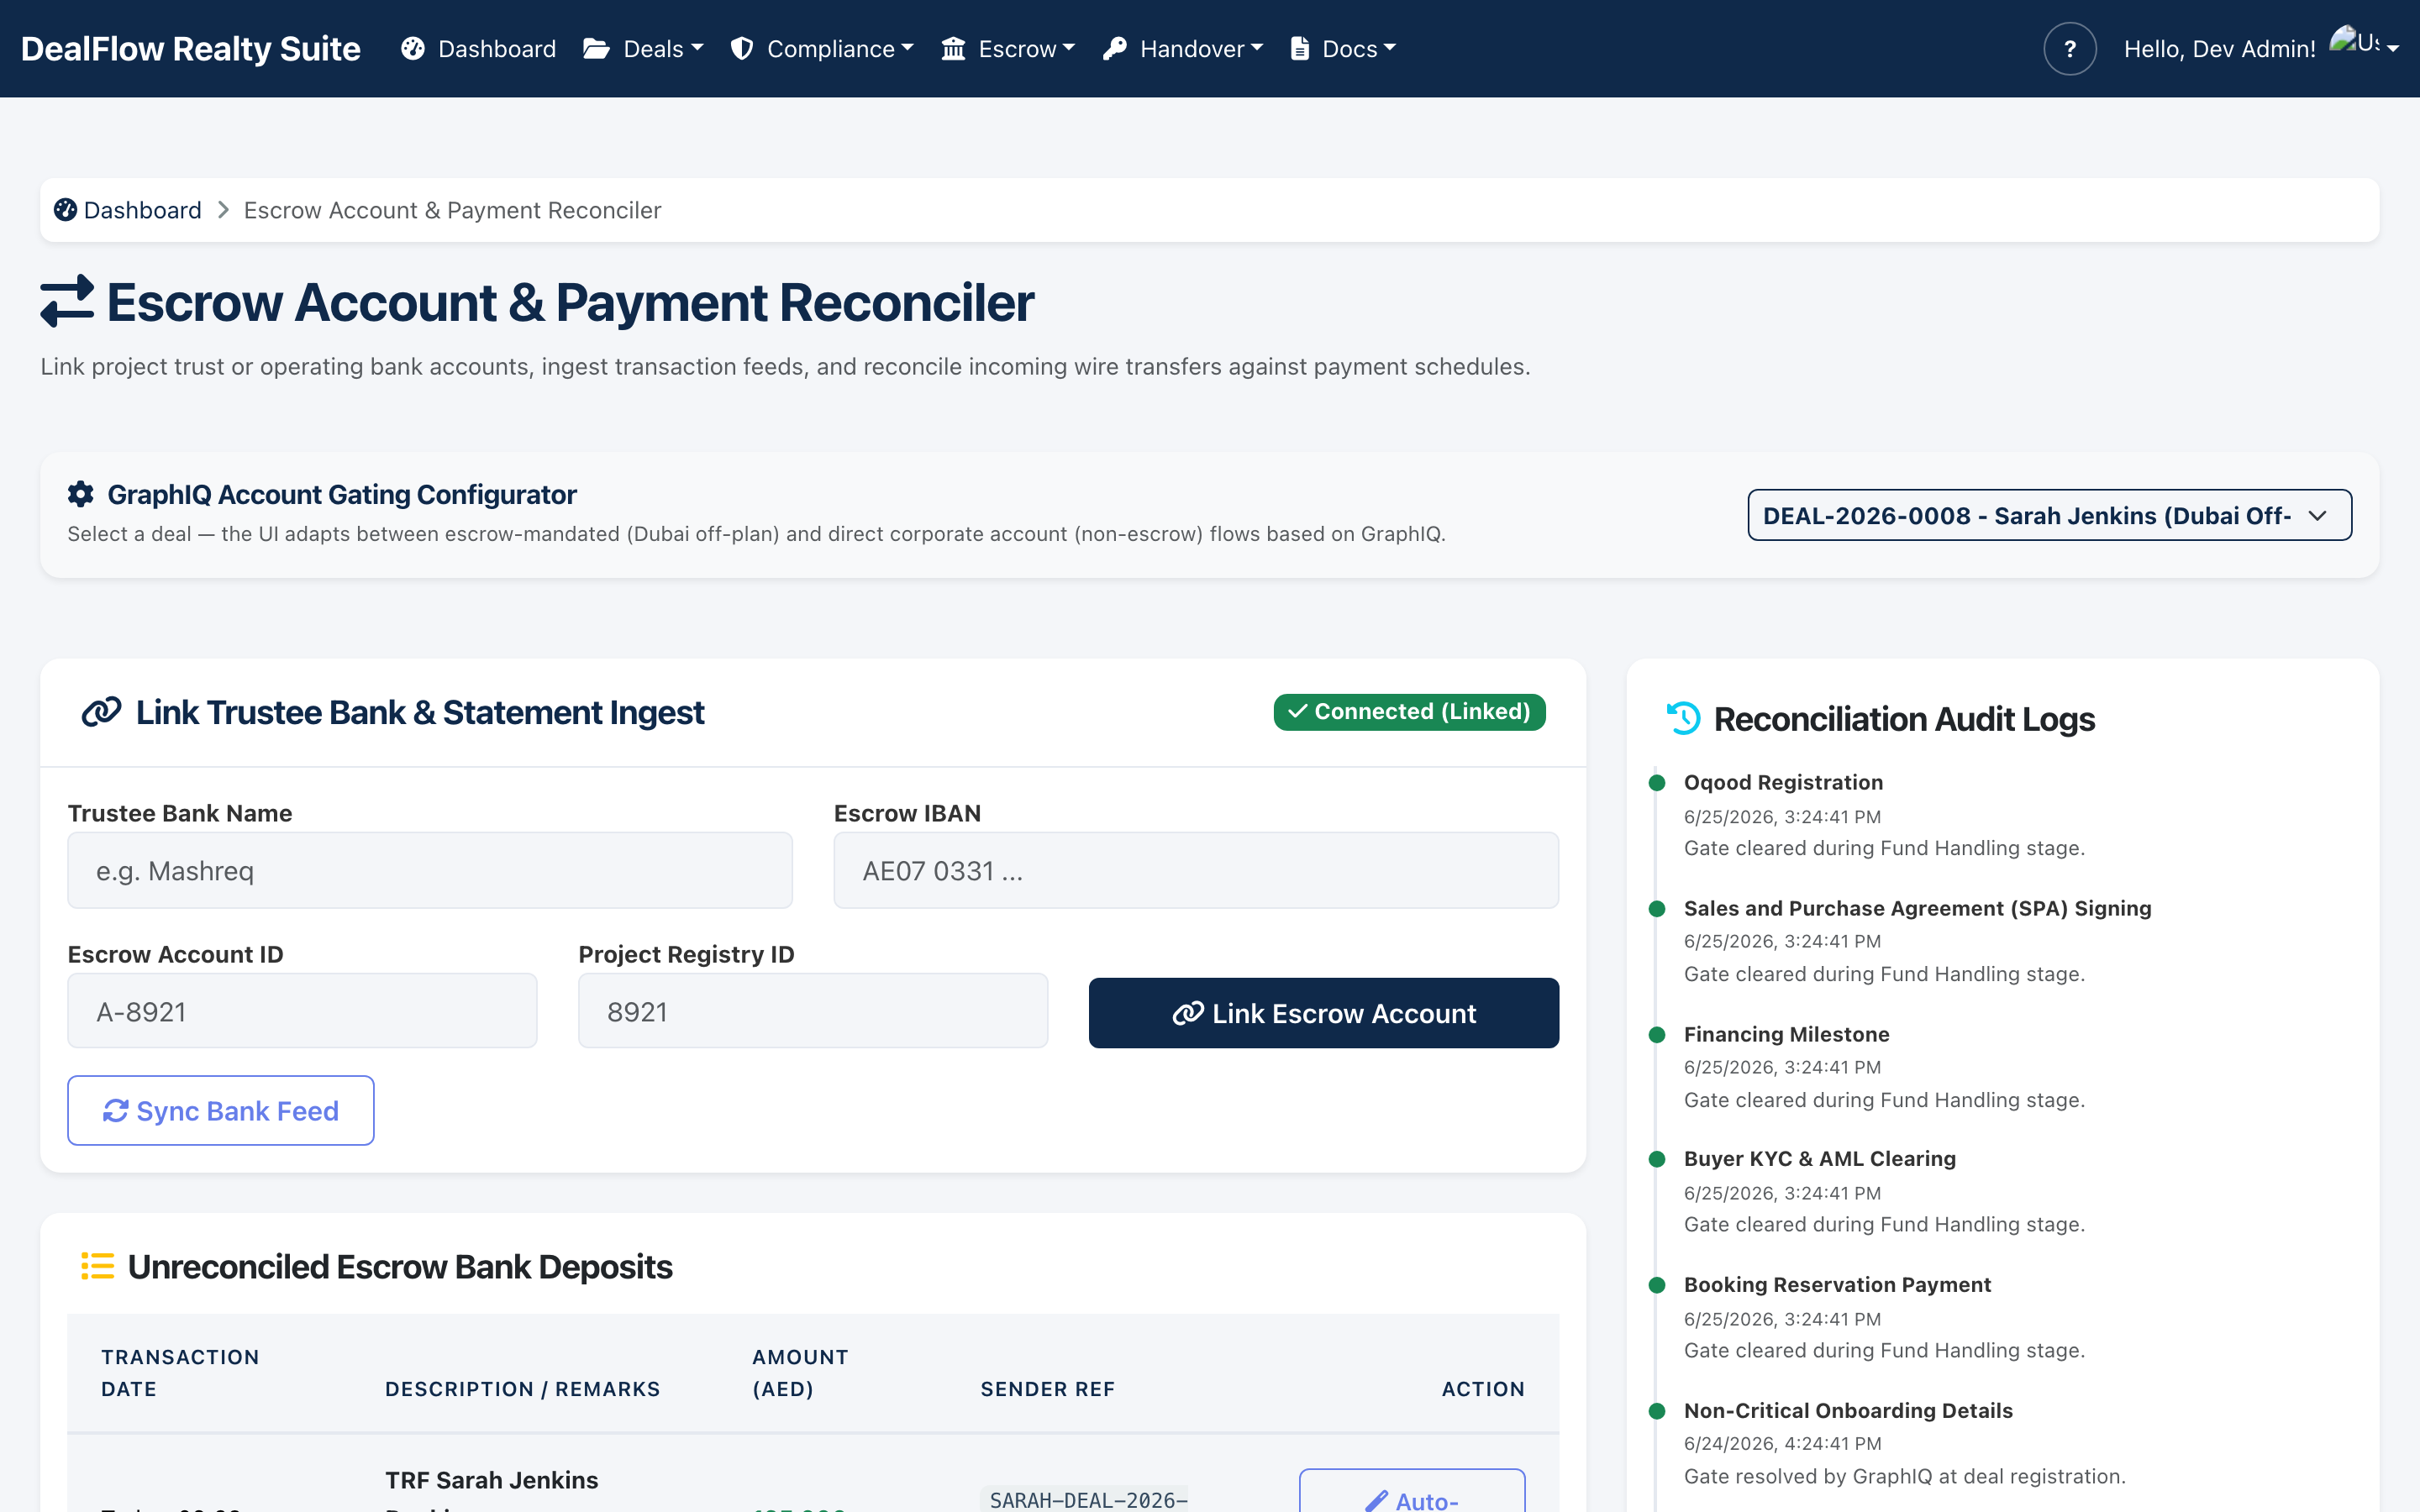The width and height of the screenshot is (2420, 1512).
Task: Focus the Escrow IBAN input field
Action: point(1196,870)
